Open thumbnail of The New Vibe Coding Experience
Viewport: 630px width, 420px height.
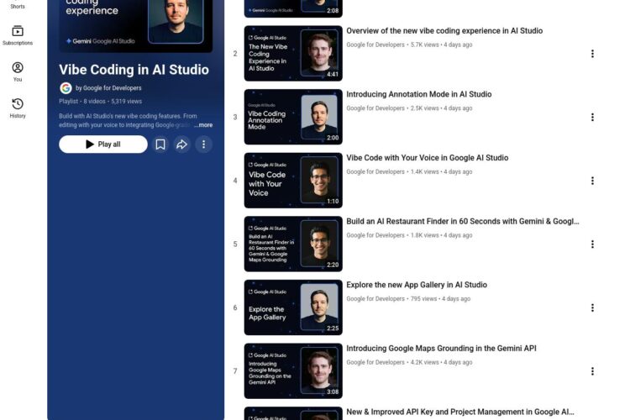[293, 54]
